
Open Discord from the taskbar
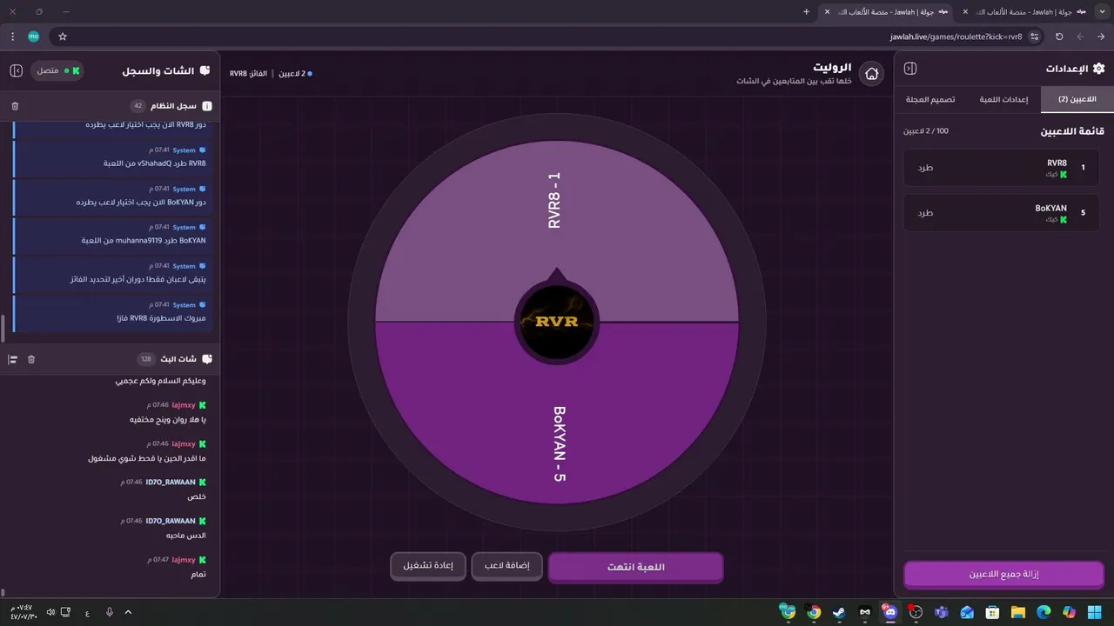coord(889,612)
